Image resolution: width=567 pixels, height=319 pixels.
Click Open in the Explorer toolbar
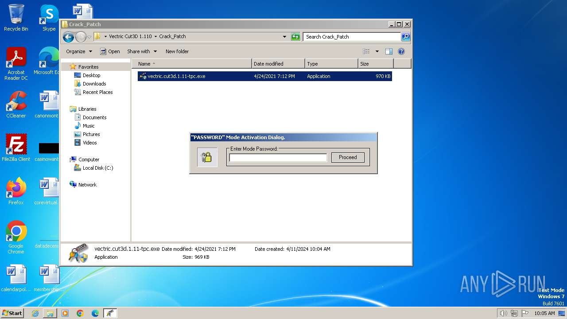[110, 51]
